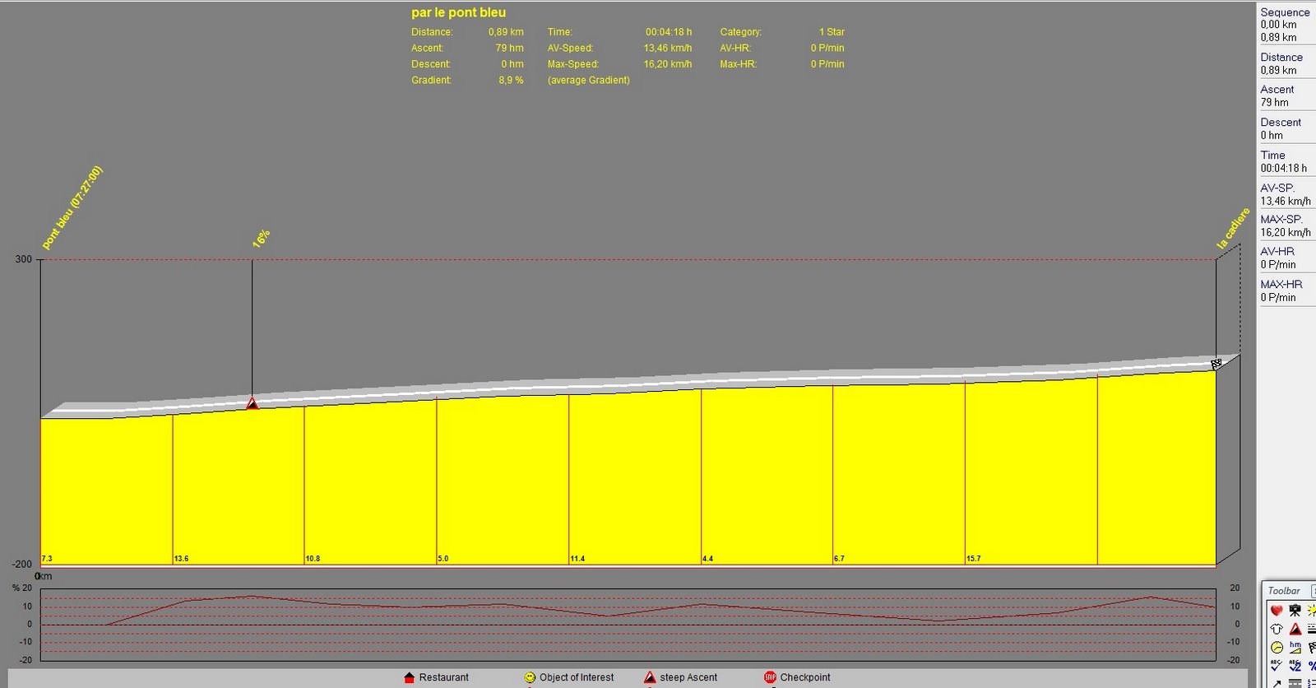Click the '15.7' segment gradient value

point(973,559)
